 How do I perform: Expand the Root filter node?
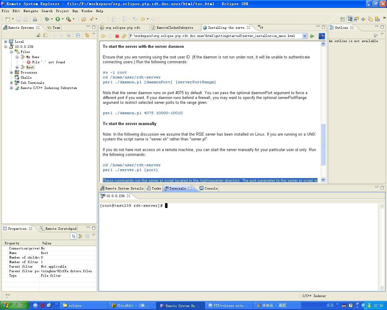tap(17, 67)
